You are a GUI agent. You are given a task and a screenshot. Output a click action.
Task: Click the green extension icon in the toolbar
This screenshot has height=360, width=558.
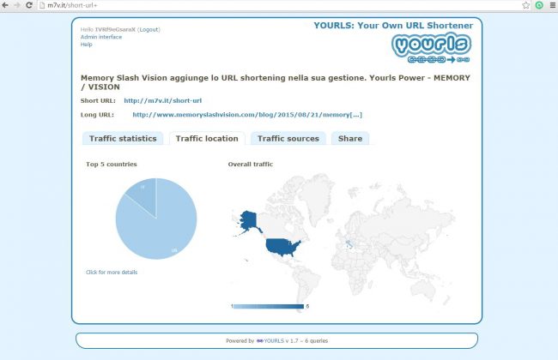click(538, 5)
